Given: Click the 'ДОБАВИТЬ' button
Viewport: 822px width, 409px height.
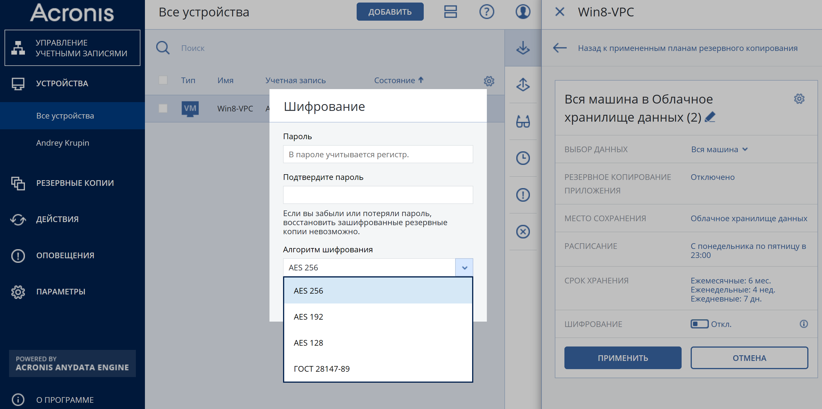Looking at the screenshot, I should point(390,12).
